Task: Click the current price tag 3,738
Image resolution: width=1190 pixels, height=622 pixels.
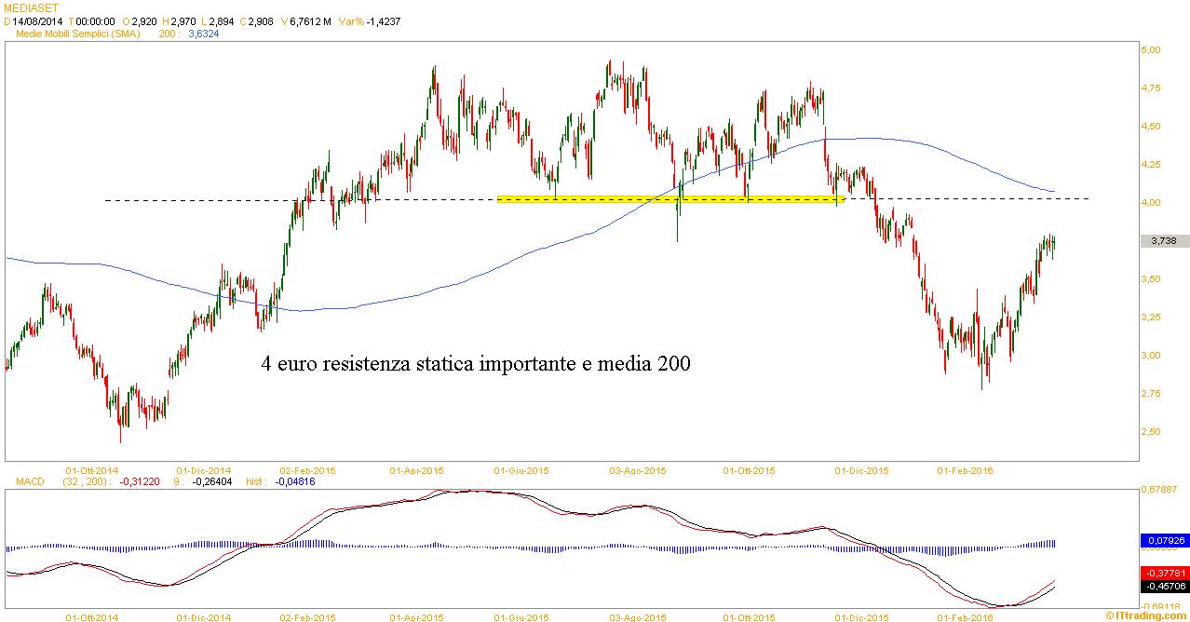Action: point(1163,240)
